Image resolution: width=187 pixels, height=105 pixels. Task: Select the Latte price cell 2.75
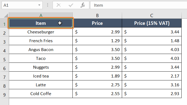click(x=97, y=85)
